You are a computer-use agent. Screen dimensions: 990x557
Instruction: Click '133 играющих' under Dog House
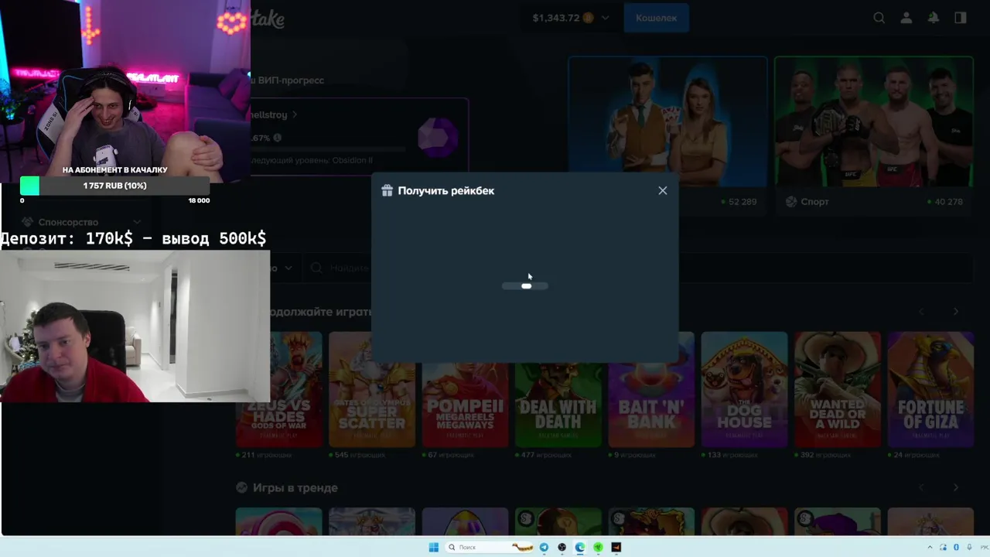point(732,455)
